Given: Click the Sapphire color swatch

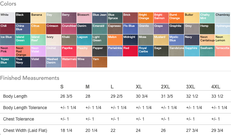Looking at the screenshot, I should (192, 51).
